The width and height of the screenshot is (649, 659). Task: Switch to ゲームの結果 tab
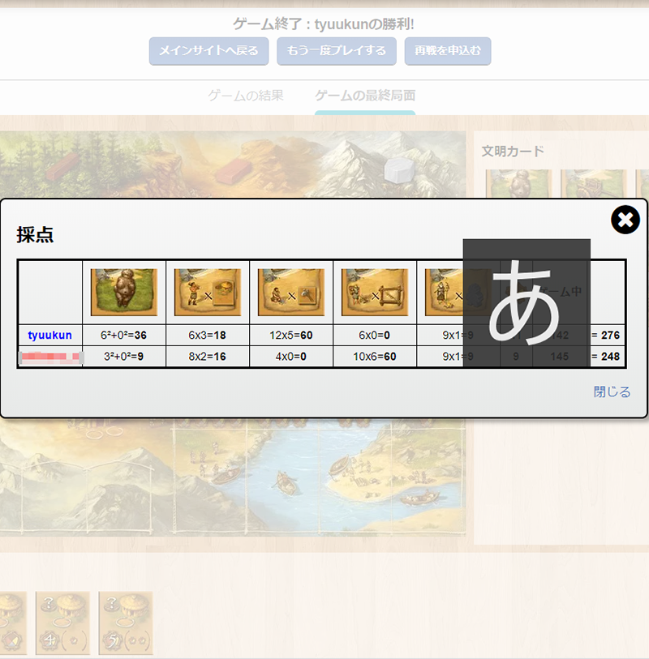click(x=246, y=96)
